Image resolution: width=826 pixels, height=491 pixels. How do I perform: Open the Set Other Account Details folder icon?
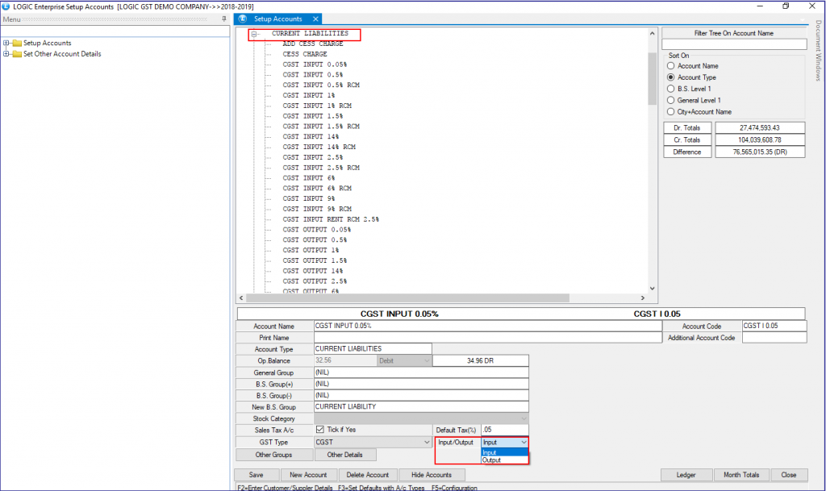(x=16, y=53)
